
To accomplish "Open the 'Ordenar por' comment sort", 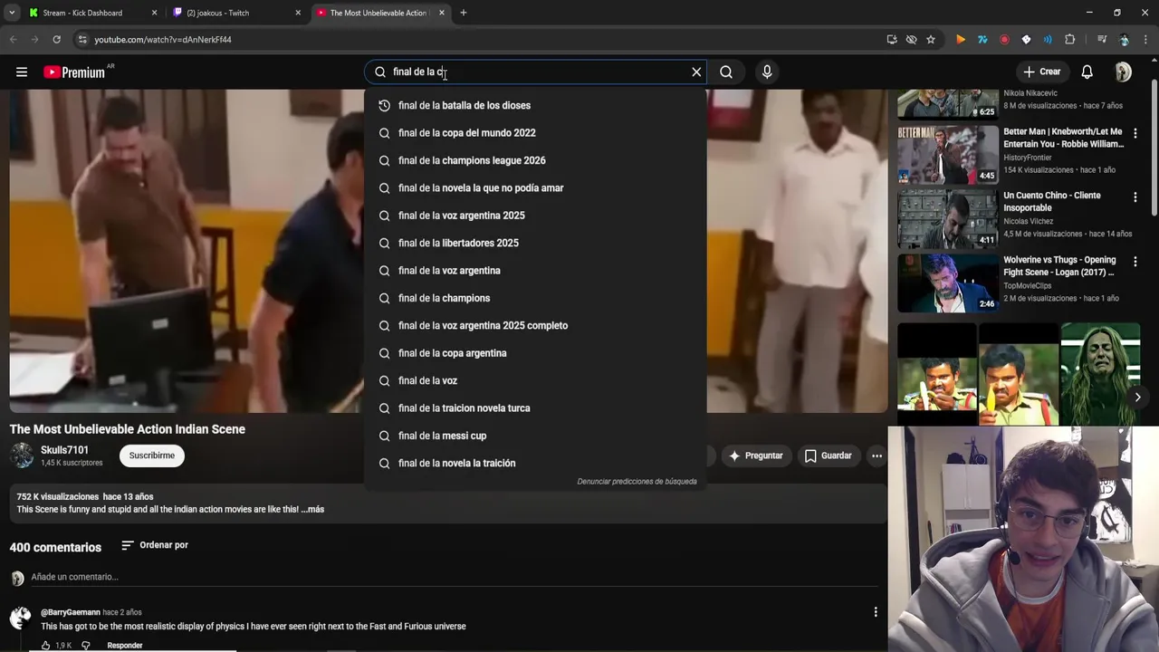I will (155, 545).
